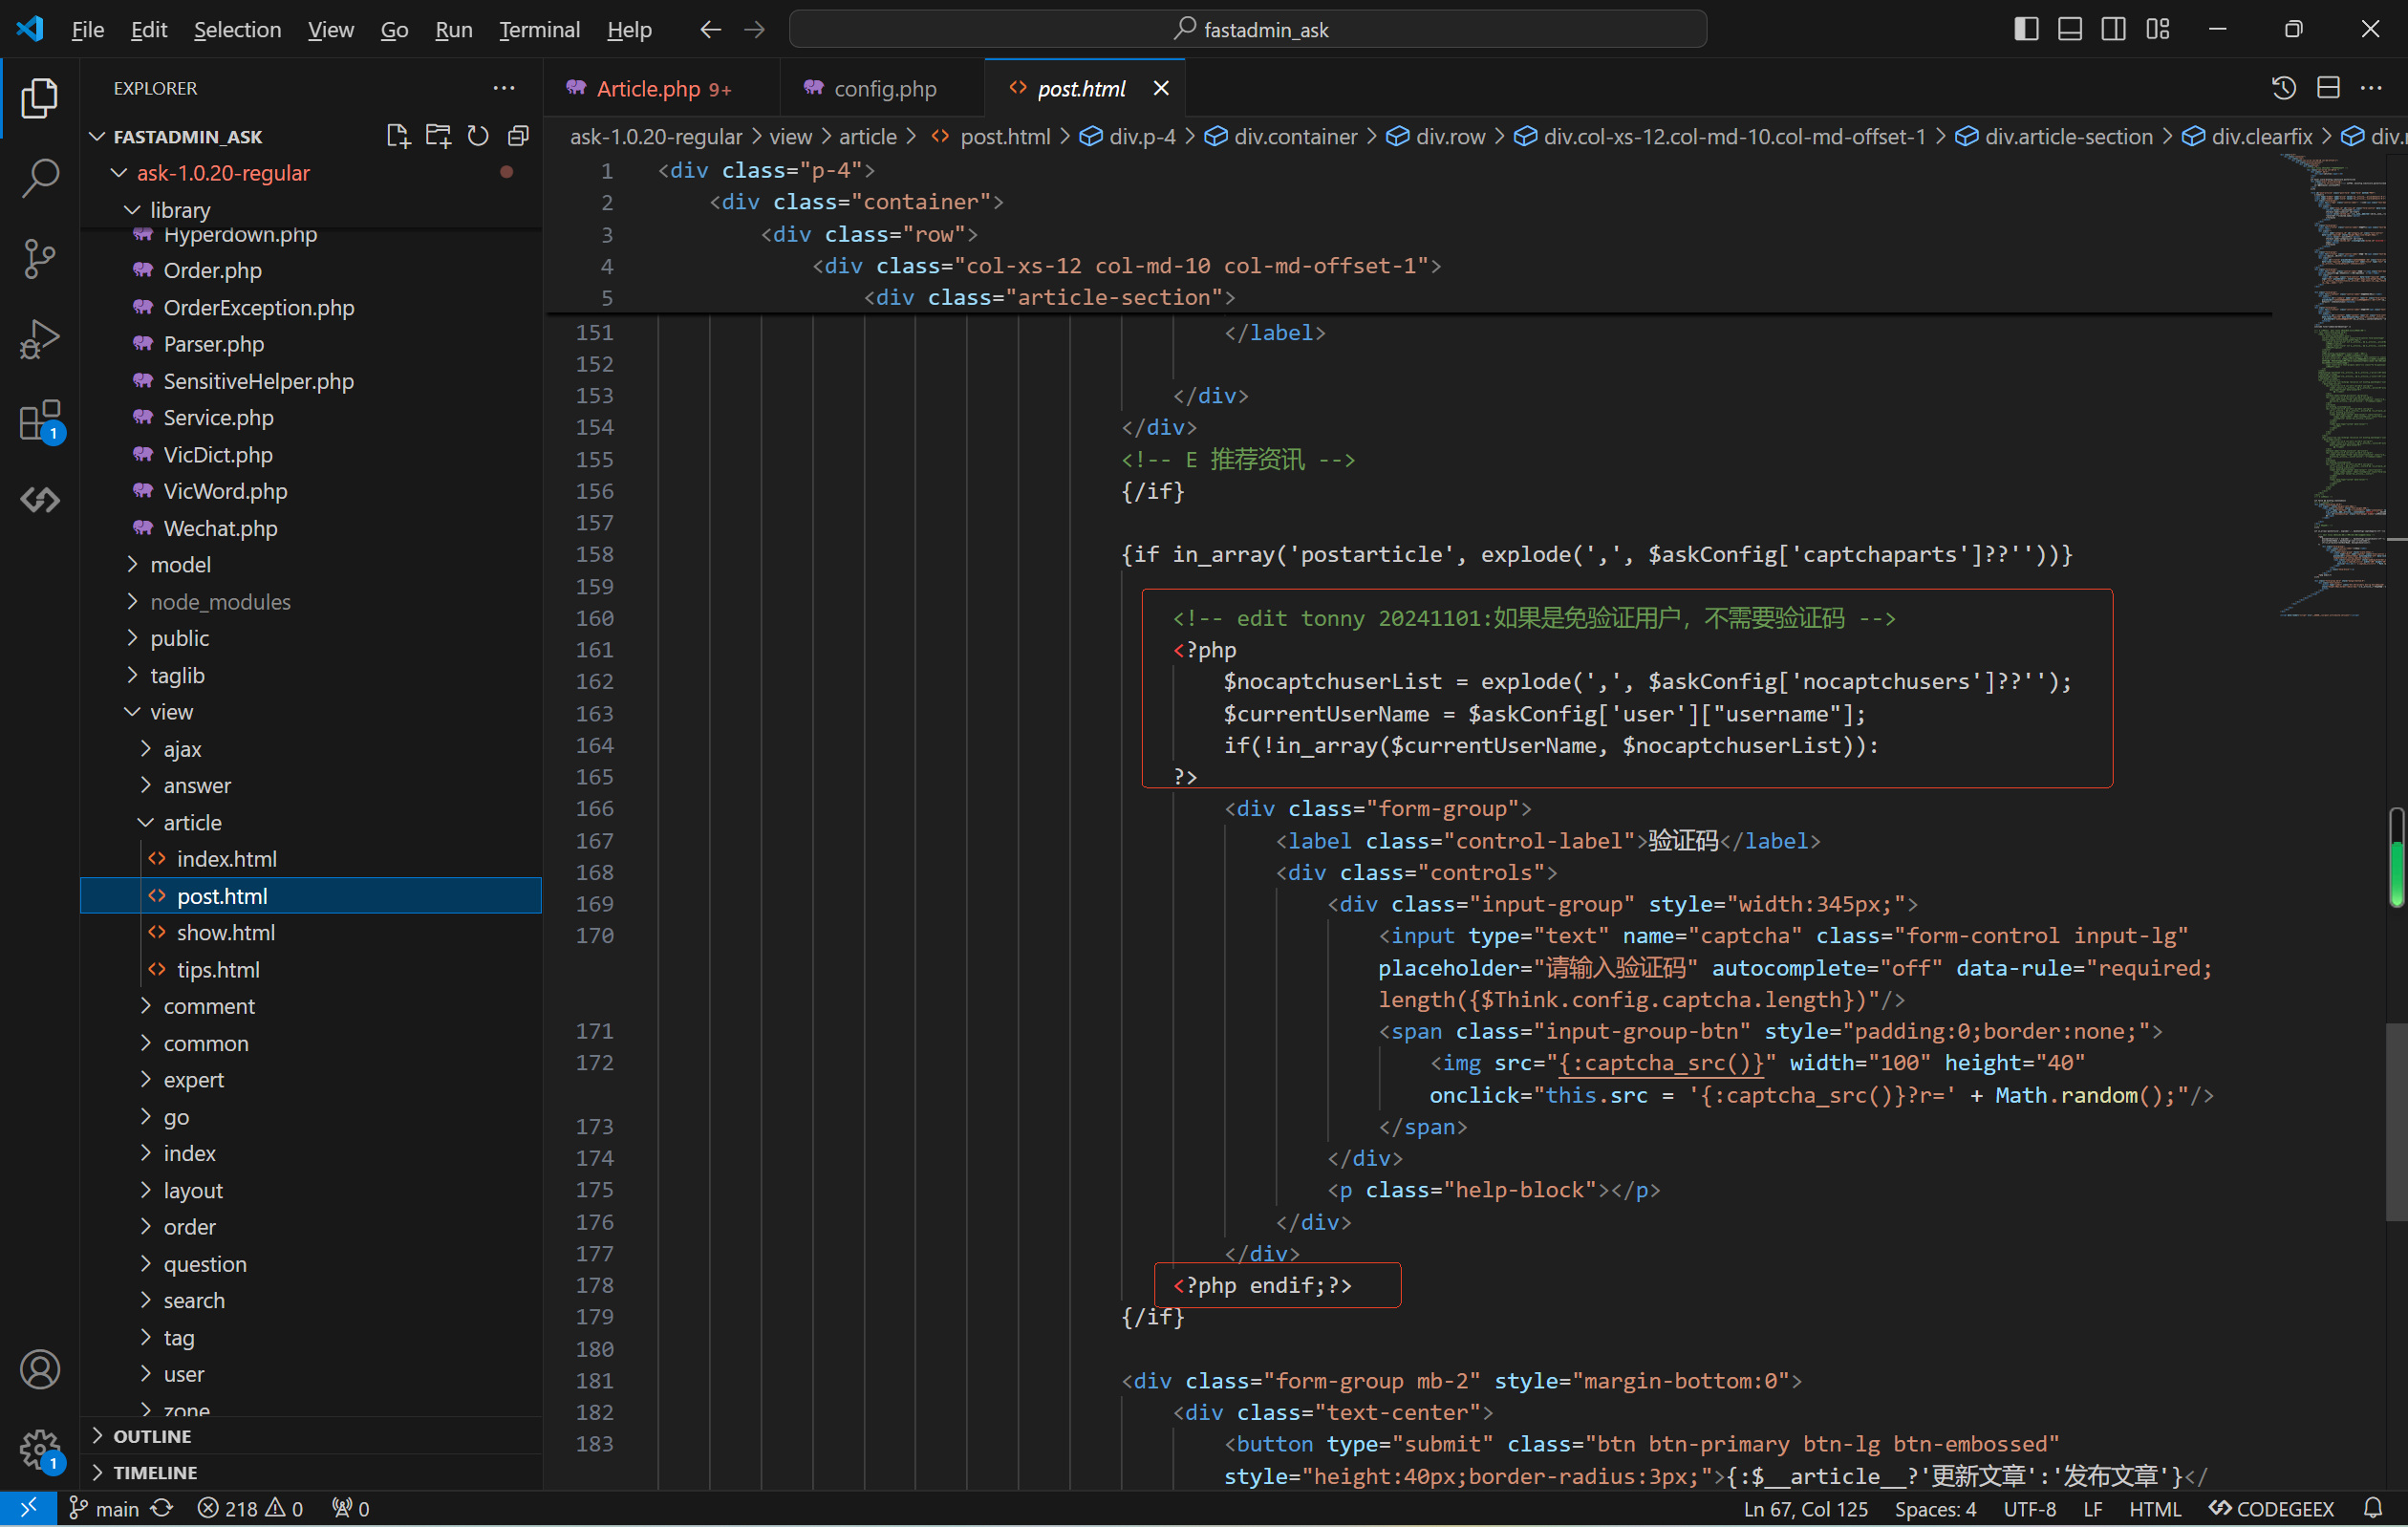Click notifications bell in status bar

point(2373,1509)
